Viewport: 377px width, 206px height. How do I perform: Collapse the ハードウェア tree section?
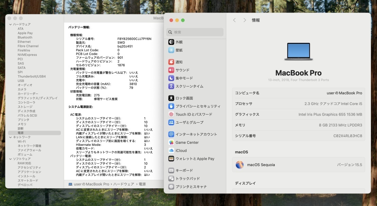coord(10,24)
